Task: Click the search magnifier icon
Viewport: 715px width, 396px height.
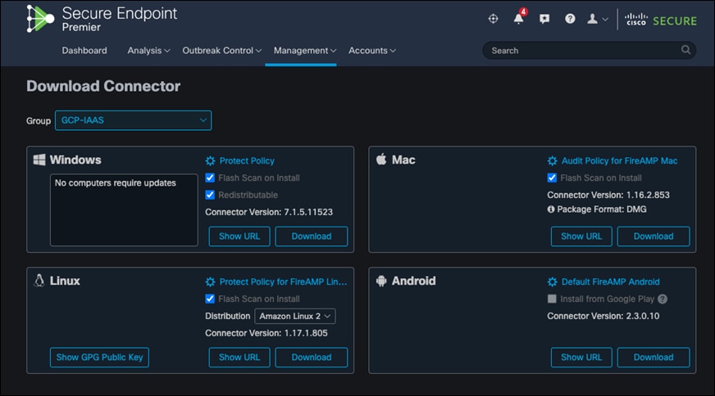Action: [685, 50]
